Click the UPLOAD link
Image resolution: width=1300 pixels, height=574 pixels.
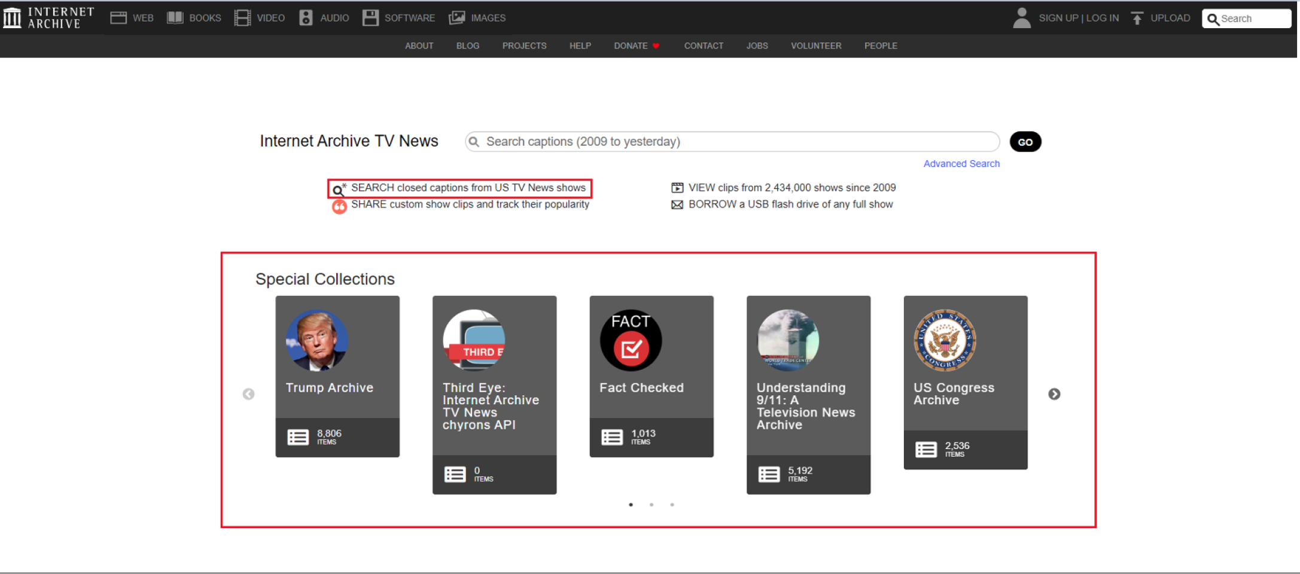(1170, 18)
